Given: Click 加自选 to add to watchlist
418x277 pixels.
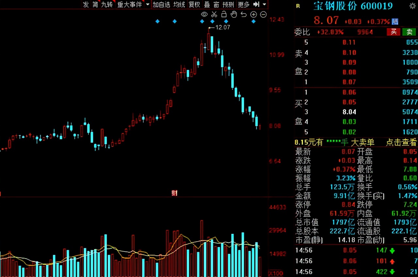Looking at the screenshot, I should point(162,5).
